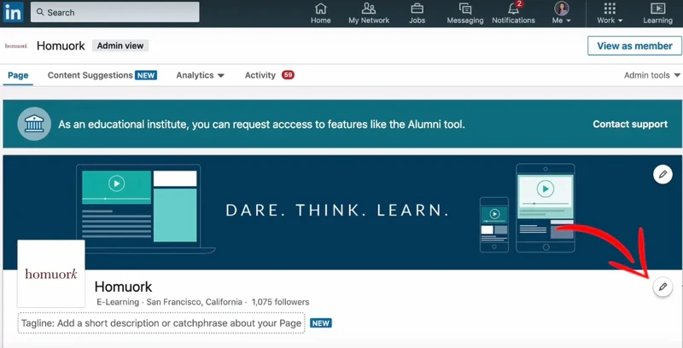Viewport: 683px width, 348px height.
Task: Open the Work apps grid menu
Action: pos(610,13)
